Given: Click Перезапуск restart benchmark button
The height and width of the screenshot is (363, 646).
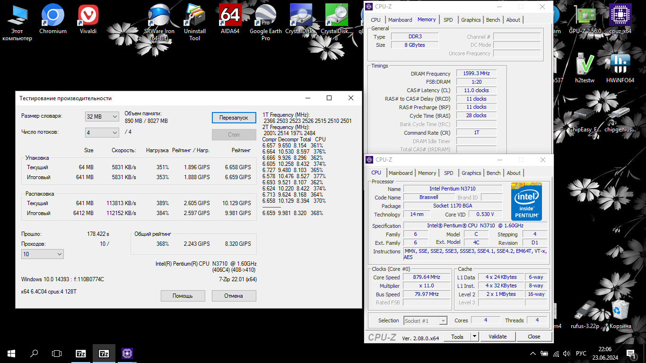Looking at the screenshot, I should (x=234, y=118).
